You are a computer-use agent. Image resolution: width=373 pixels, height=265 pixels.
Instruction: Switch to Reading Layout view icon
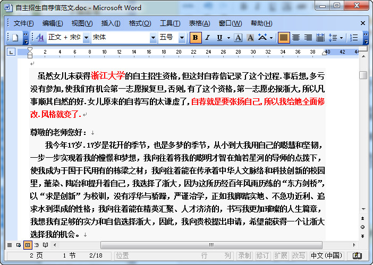pos(46,245)
